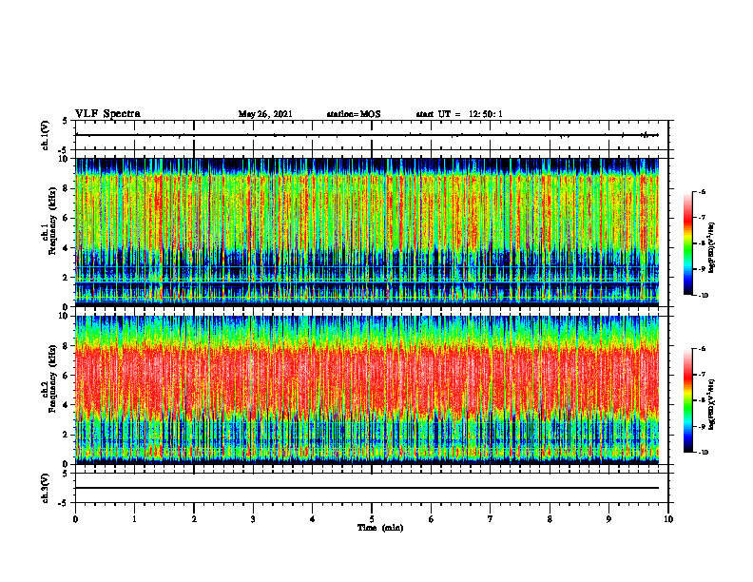
Task: Click the ch.2 color bar's log(PSD) label
Action: coord(712,404)
